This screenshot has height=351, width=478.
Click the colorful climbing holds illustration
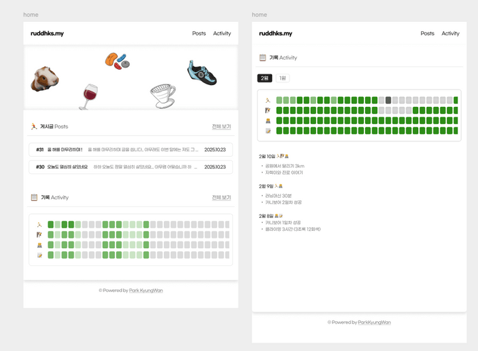click(x=117, y=61)
